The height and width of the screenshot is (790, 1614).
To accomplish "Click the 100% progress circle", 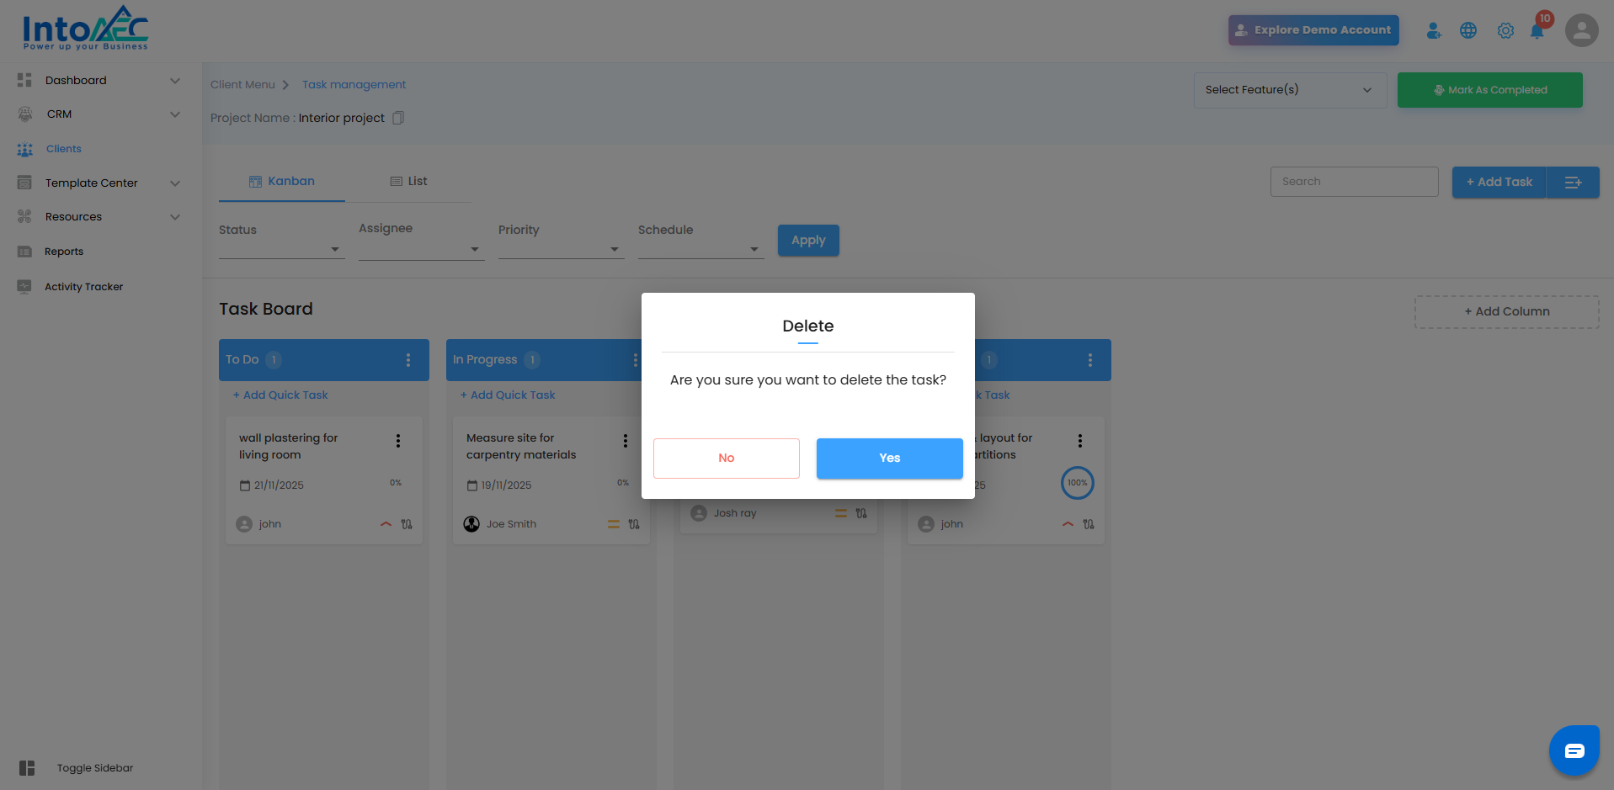I will click(x=1078, y=483).
